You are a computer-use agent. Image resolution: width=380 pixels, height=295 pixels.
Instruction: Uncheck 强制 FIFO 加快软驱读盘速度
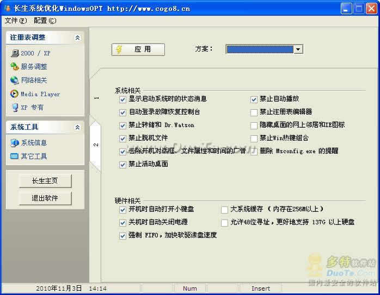click(x=123, y=236)
